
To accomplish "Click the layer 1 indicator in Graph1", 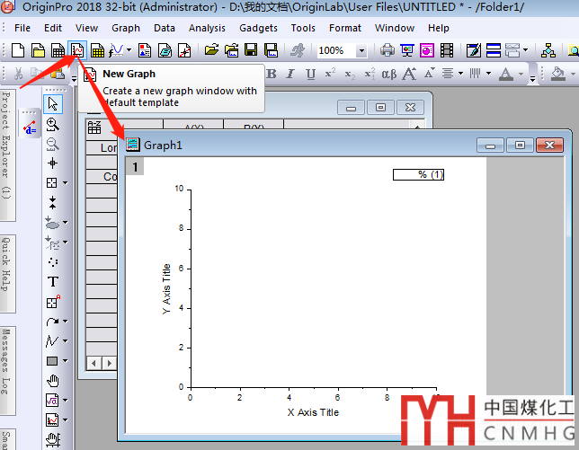I will (136, 167).
